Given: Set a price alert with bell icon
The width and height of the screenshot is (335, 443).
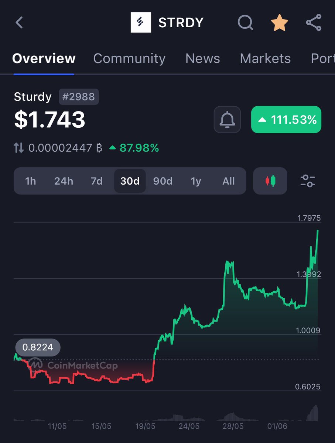Looking at the screenshot, I should click(x=227, y=120).
